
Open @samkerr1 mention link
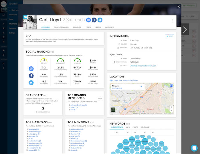click(75, 134)
